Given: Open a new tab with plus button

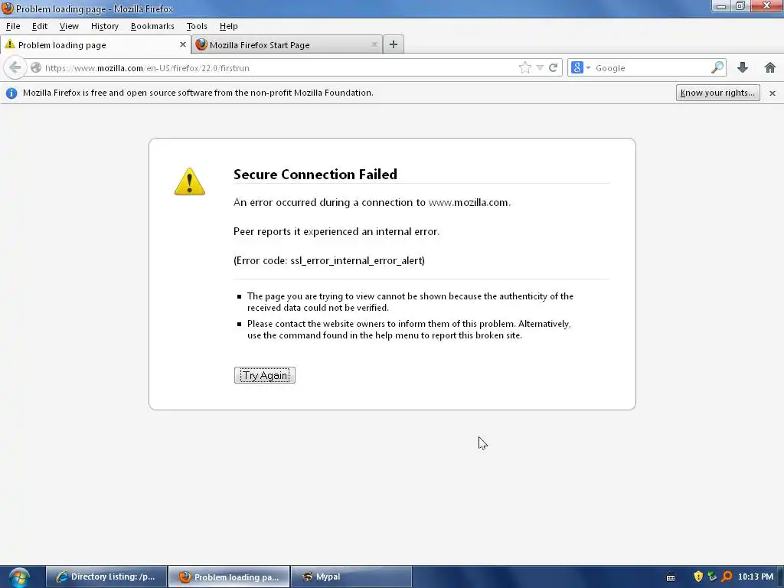Looking at the screenshot, I should 394,44.
